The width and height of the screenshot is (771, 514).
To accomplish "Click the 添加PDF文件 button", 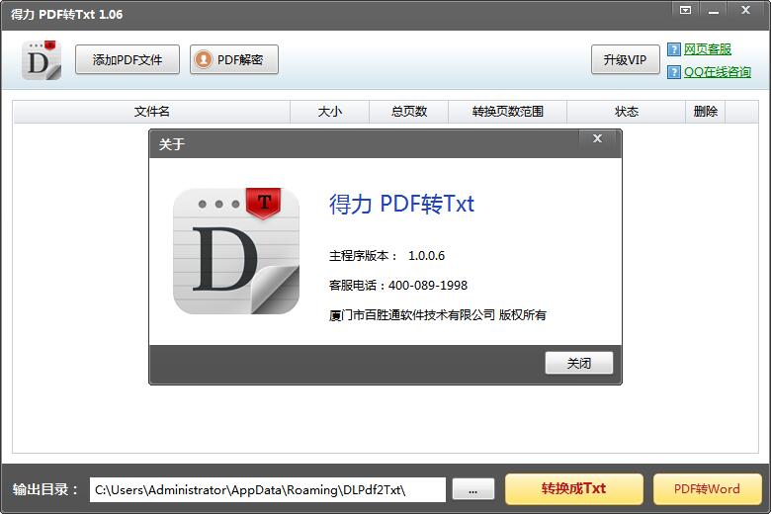I will 128,59.
